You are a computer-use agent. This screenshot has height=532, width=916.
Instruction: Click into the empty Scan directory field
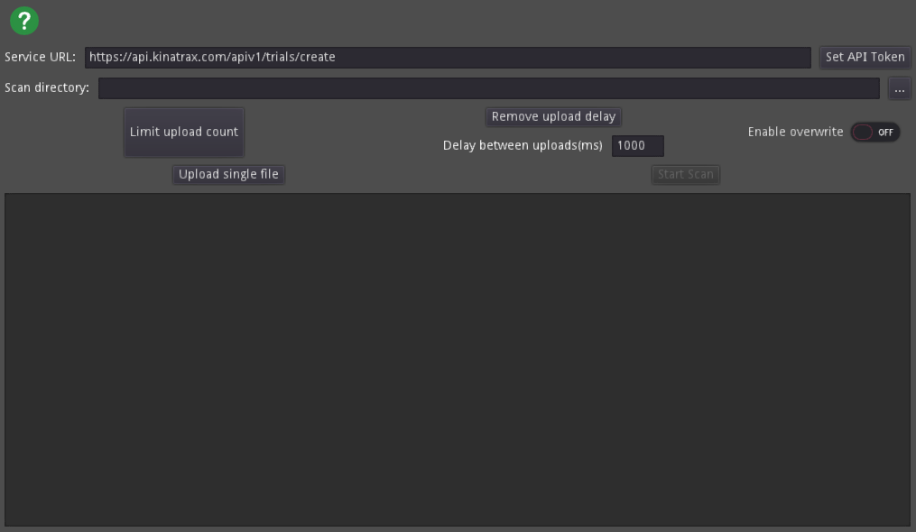488,88
